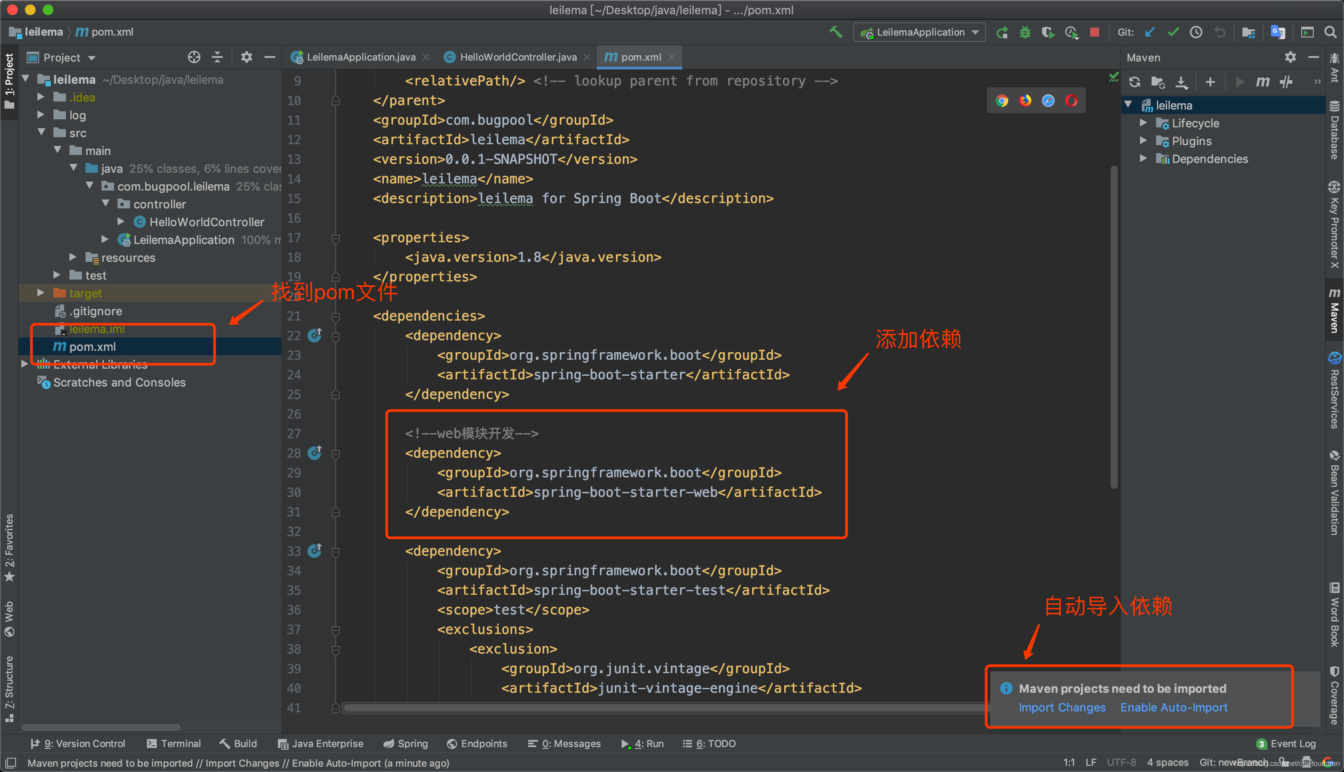Open Maven panel settings gear
The image size is (1344, 772).
tap(1291, 57)
